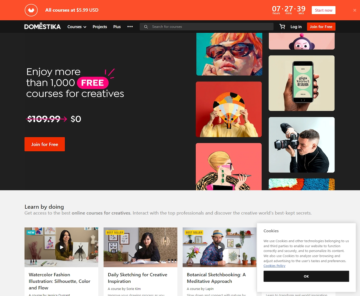
Task: Close the orange promo banner
Action: click(x=355, y=10)
